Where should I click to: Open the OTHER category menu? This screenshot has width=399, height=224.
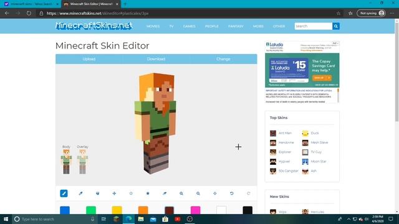(x=279, y=26)
